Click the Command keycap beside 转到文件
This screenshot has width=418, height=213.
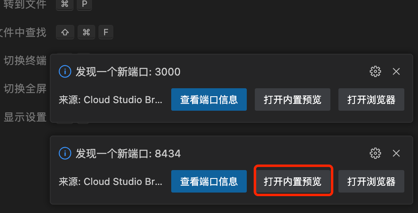(65, 4)
